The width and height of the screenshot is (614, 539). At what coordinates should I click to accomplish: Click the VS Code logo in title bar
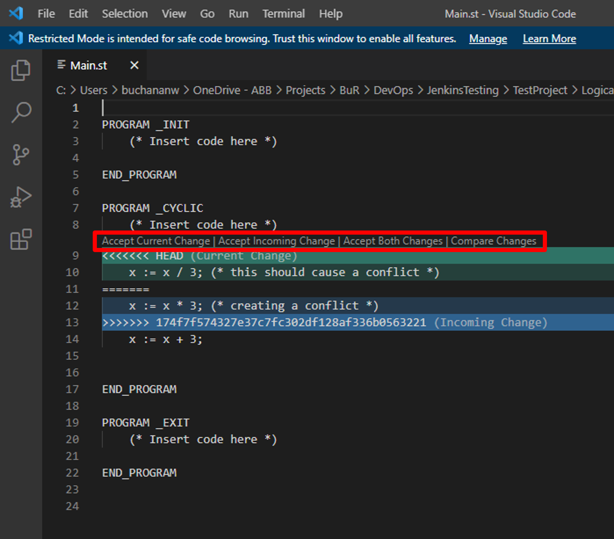click(16, 13)
